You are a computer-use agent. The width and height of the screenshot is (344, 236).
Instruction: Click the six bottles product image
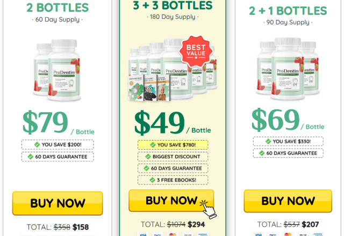(173, 69)
